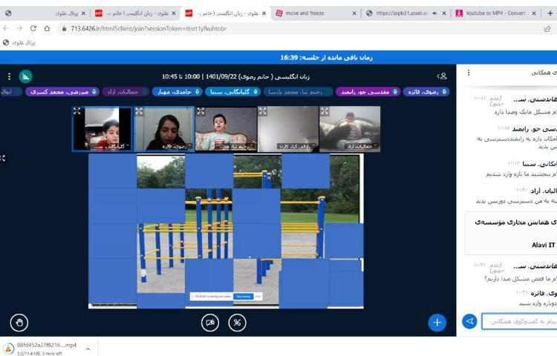Open the three-dot options menu at left
Image resolution: width=557 pixels, height=356 pixels.
coord(9,76)
